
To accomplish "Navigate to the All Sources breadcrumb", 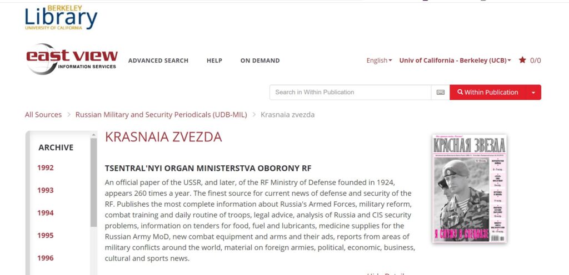I will coord(43,115).
